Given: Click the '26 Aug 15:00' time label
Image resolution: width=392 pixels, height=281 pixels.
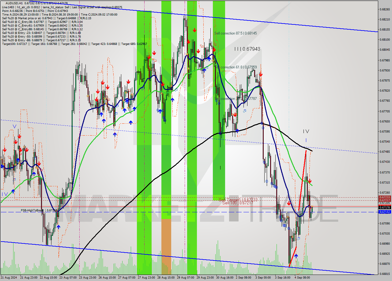Looking at the screenshot, I should coord(107,278).
